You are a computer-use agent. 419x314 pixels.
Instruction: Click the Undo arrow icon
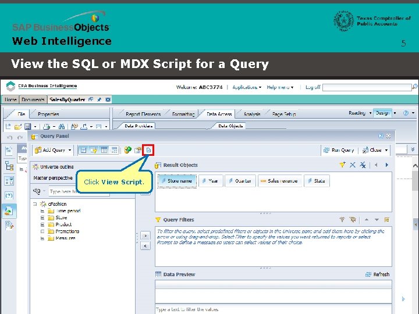click(x=10, y=137)
